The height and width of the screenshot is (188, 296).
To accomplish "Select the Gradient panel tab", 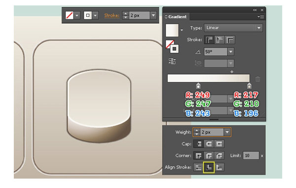I will (x=176, y=17).
